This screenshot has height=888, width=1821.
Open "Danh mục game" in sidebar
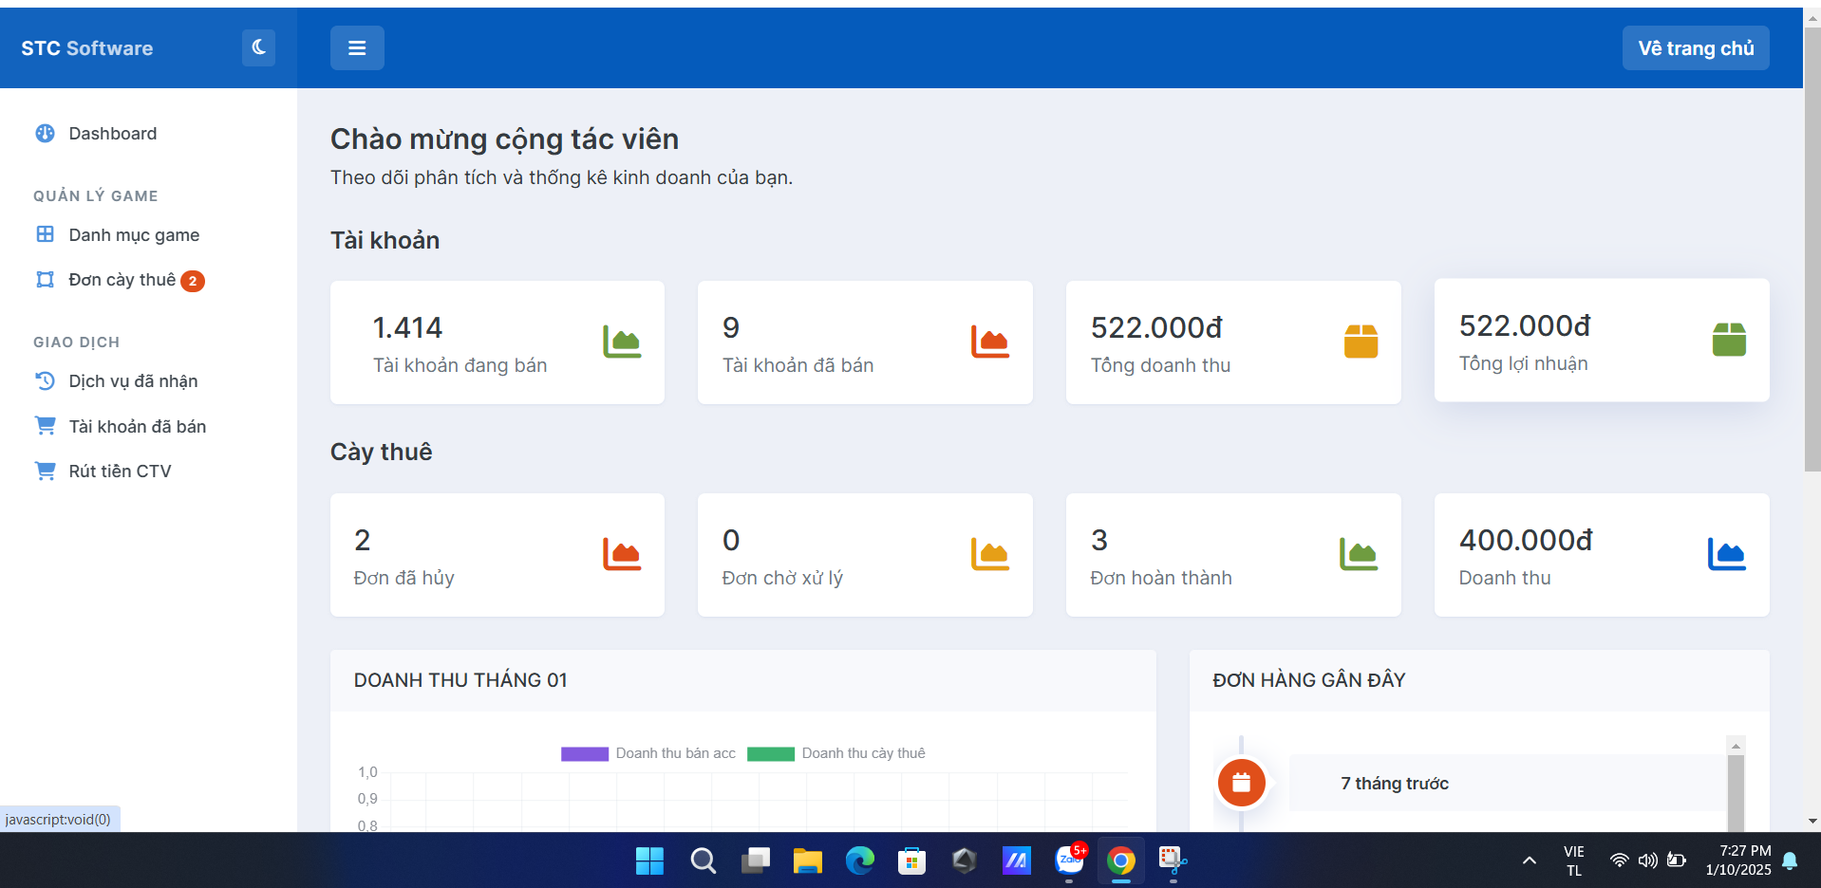pyautogui.click(x=133, y=235)
